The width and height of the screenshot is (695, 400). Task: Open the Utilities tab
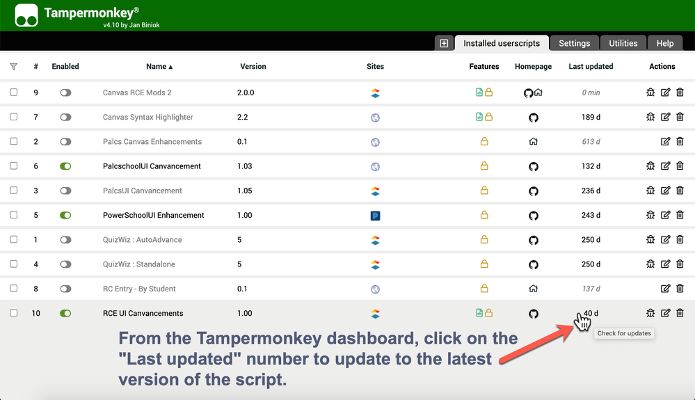coord(623,43)
